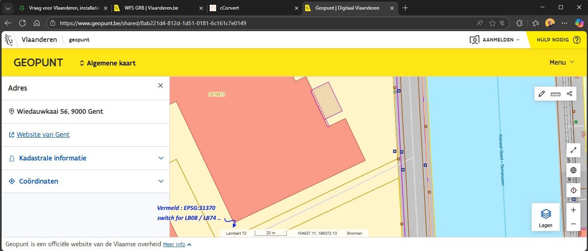Click Lambert 72 coordinate system label
Viewport: 588px width, 251px height.
tap(236, 233)
